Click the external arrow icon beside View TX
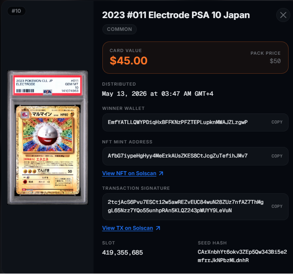Image resolution: width=293 pixels, height=274 pixels. [158, 228]
